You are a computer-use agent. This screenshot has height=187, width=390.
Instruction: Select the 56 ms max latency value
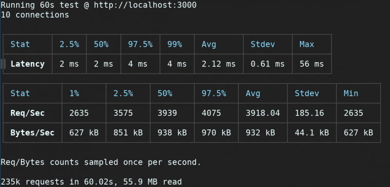[312, 64]
